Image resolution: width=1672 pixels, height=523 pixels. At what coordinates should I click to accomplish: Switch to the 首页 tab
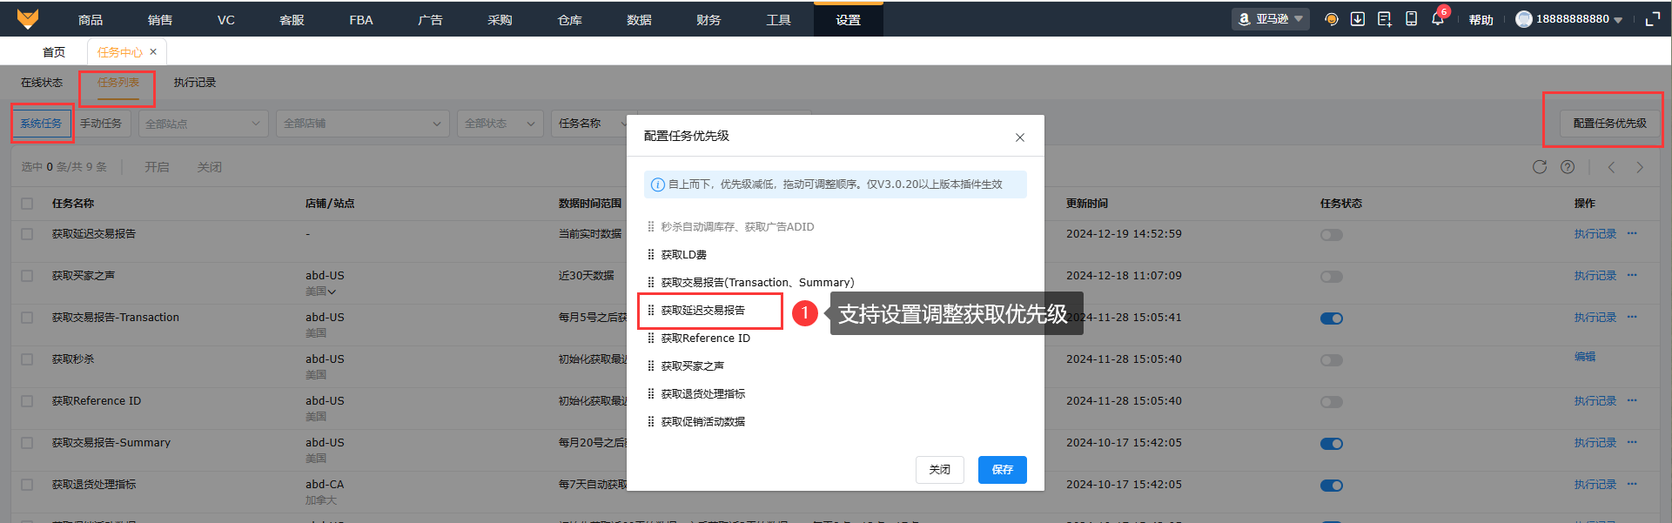(54, 52)
